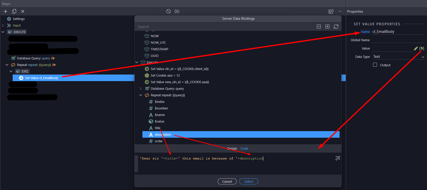Viewport: 427px width, 190px height.
Task: Click the duplicate step icon
Action: click(14, 11)
